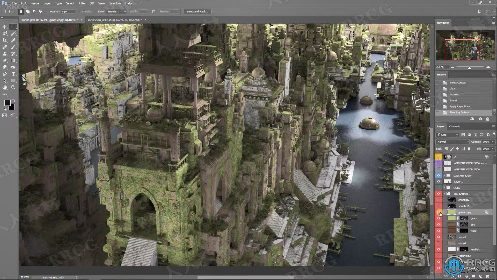
Task: Open the Kind filter dropdown
Action: pos(447,135)
